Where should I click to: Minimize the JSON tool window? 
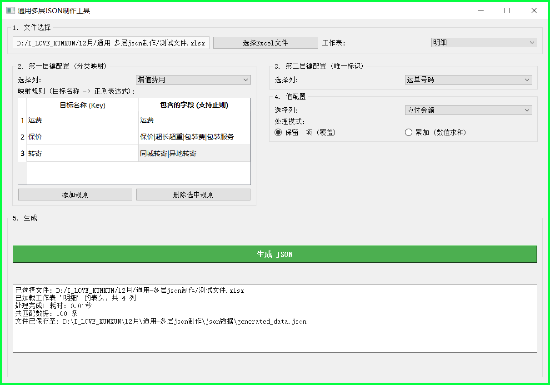point(480,10)
